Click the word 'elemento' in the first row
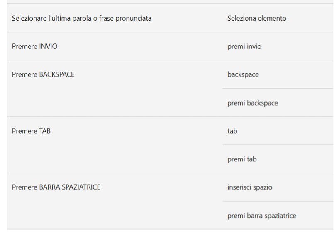This screenshot has height=233, width=334. [273, 19]
